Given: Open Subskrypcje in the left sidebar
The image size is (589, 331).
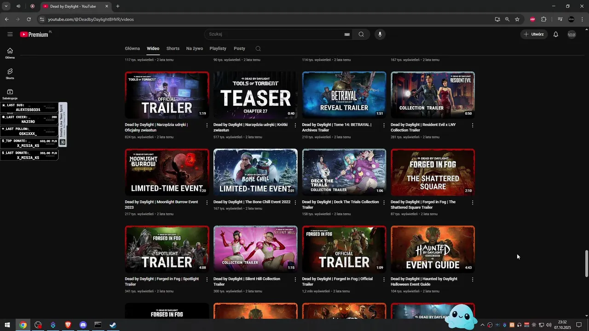Looking at the screenshot, I should 10,94.
